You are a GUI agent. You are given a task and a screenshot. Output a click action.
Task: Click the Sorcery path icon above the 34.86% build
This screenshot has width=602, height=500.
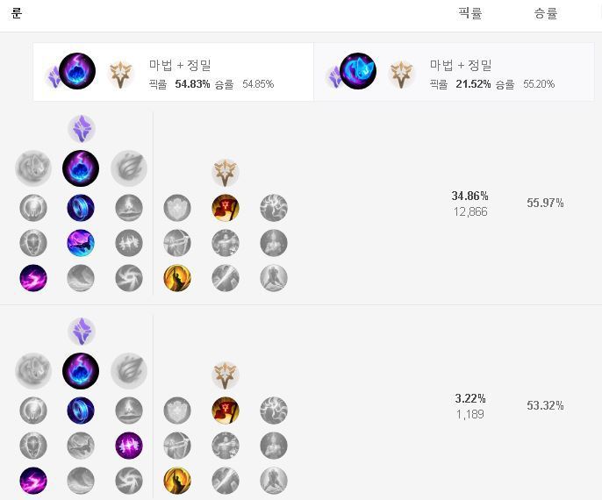tap(82, 129)
